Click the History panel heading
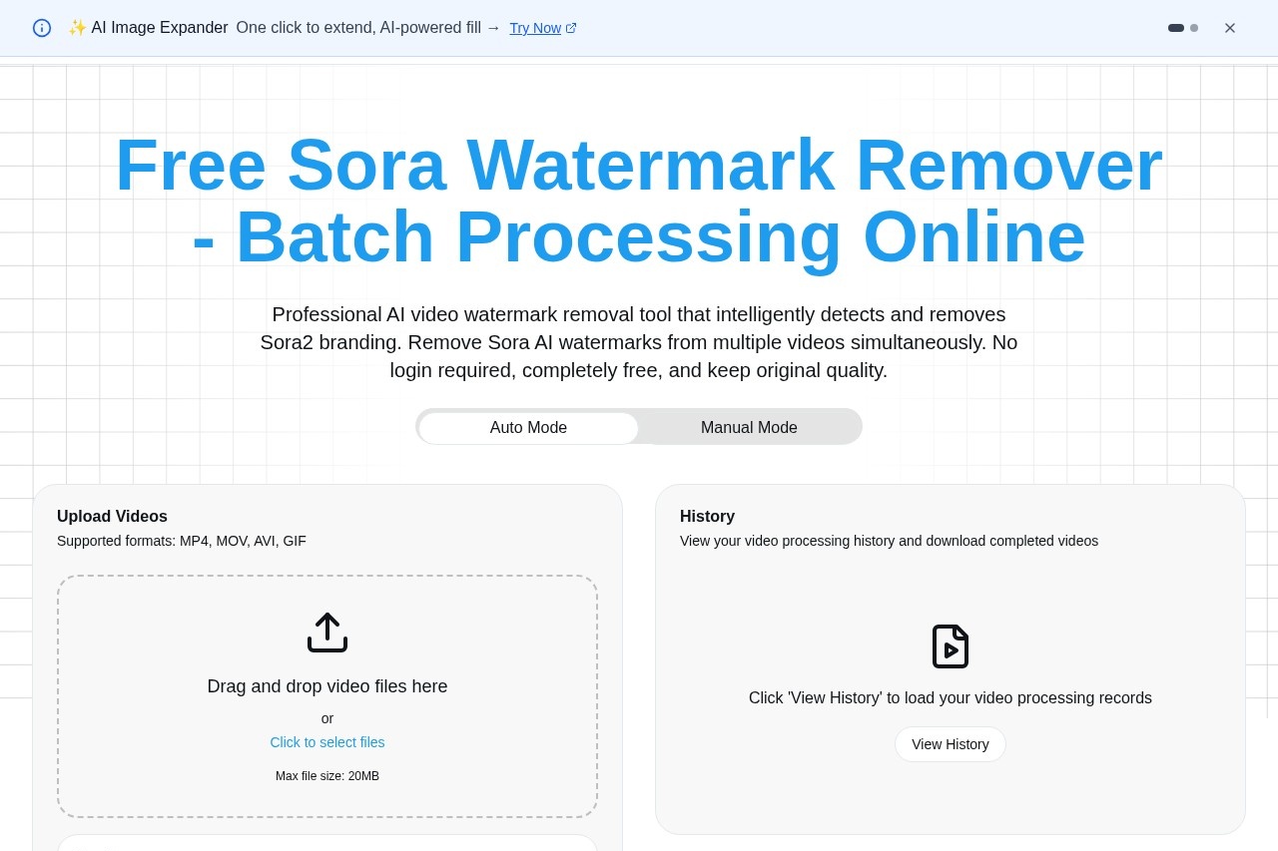This screenshot has height=851, width=1278. tap(707, 516)
